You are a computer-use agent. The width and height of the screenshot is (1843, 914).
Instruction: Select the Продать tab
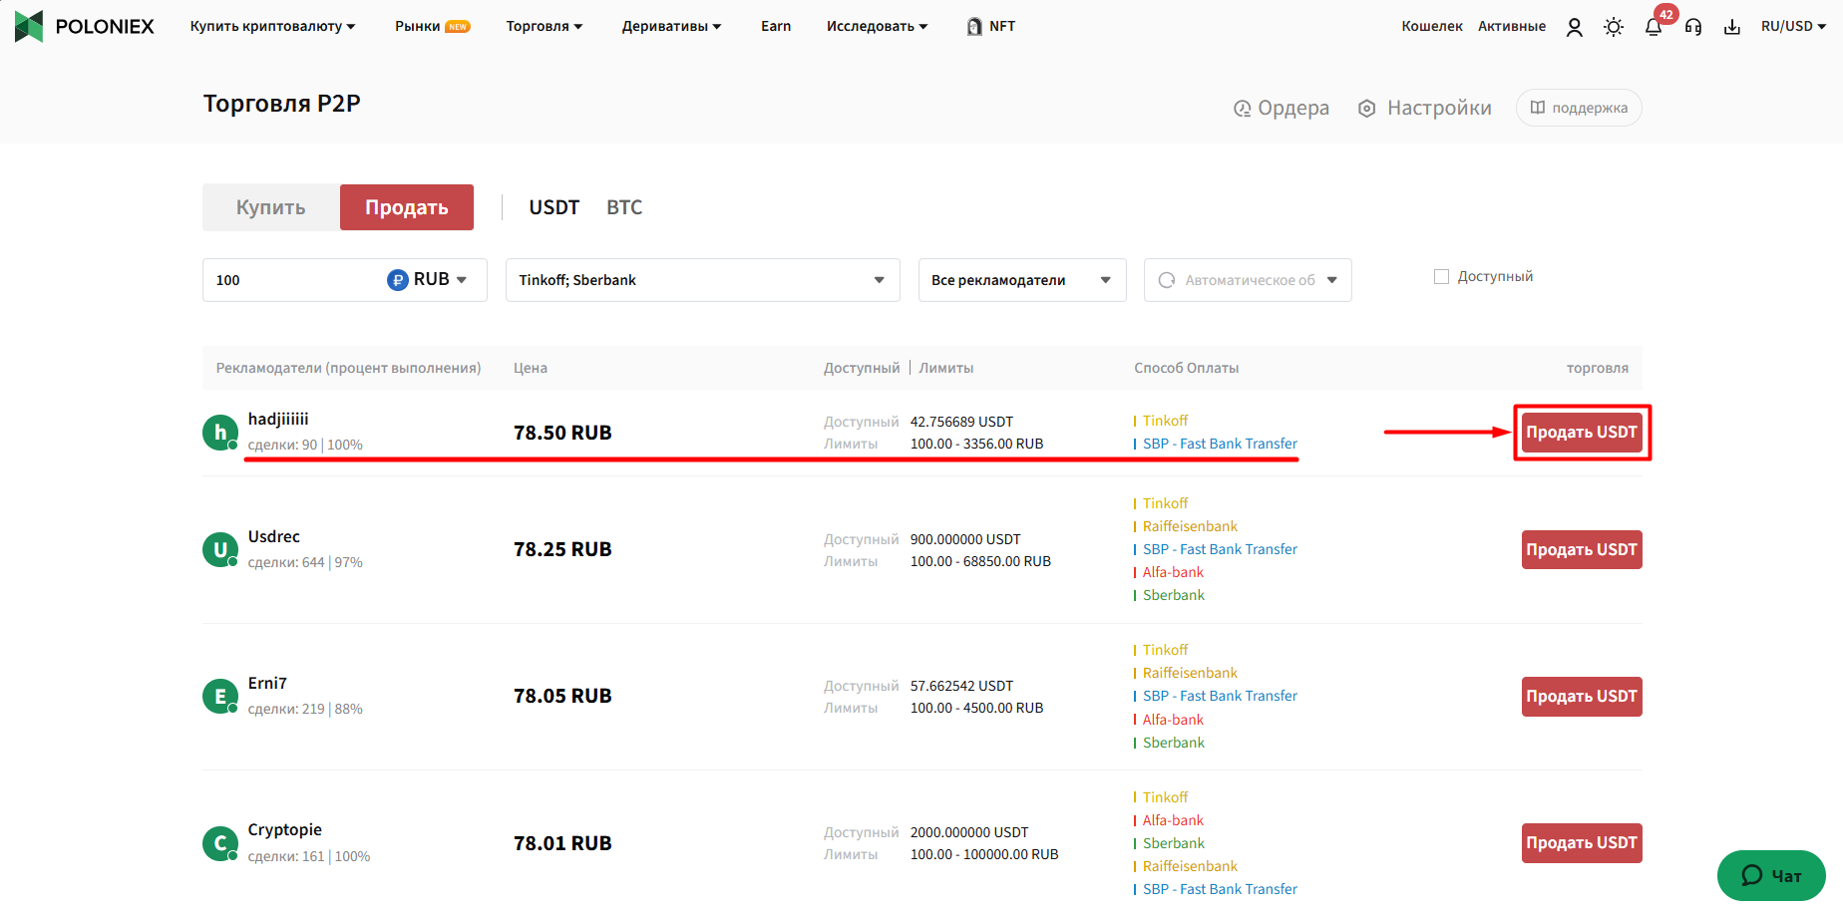pyautogui.click(x=407, y=207)
